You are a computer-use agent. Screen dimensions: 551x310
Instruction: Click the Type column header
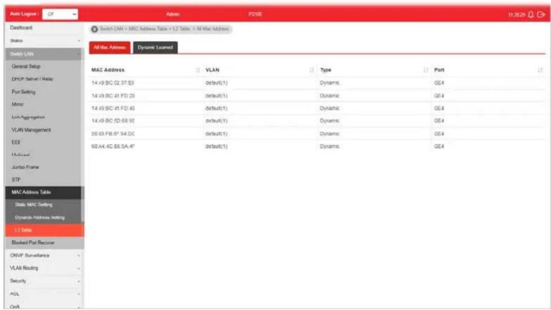325,70
